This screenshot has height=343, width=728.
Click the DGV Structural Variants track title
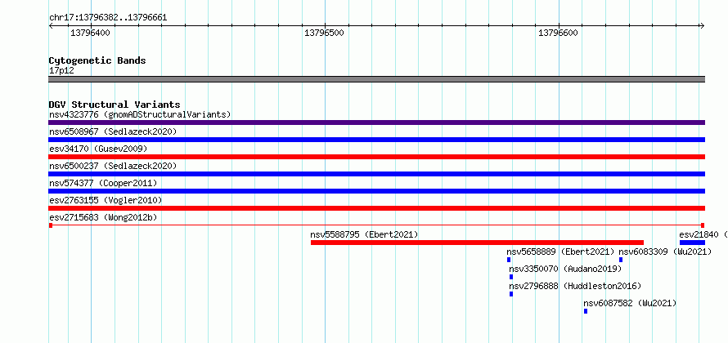[115, 105]
